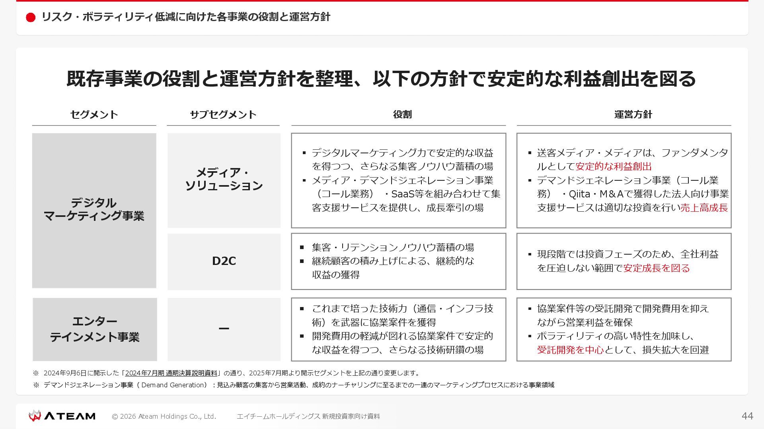Click the Ateam logo in footer
764x429 pixels.
point(62,416)
